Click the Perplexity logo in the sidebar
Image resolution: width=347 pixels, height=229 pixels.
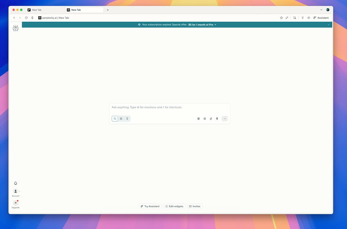click(x=16, y=28)
